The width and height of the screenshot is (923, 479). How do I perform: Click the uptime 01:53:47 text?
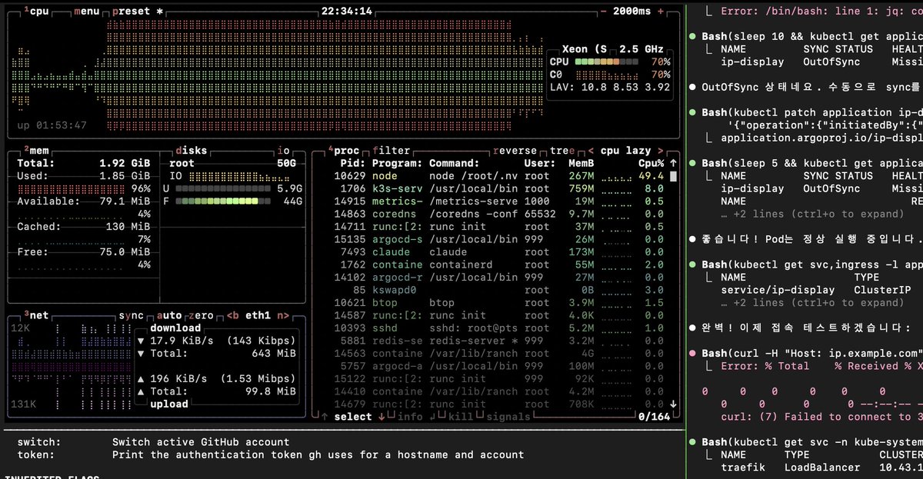click(x=52, y=125)
